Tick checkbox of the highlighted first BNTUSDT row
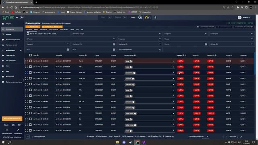258x145 pixels. [31, 61]
